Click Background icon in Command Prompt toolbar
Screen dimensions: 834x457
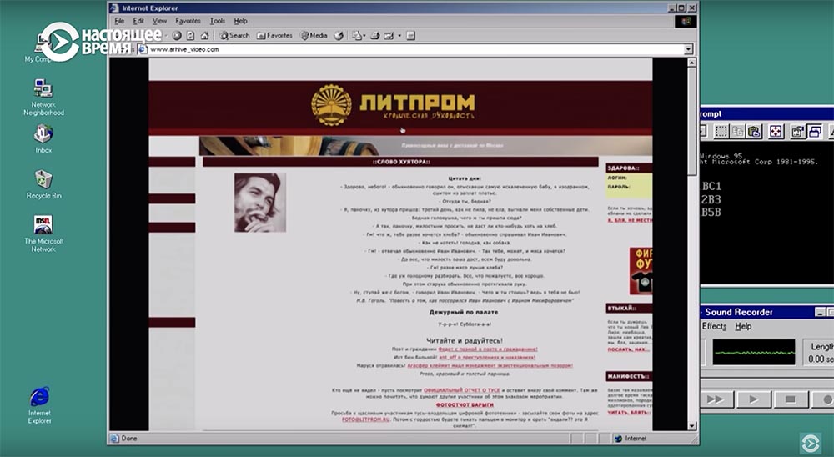[x=814, y=132]
